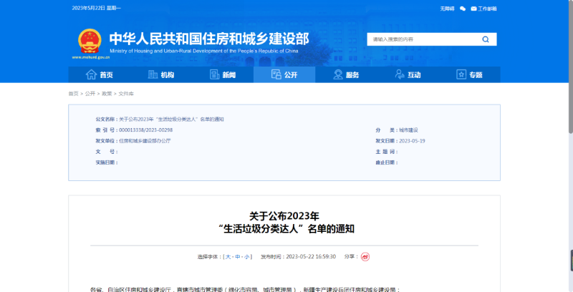Click the date text 2023年5月22日 星期一

(x=97, y=8)
